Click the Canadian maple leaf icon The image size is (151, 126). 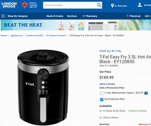pyautogui.click(x=25, y=5)
